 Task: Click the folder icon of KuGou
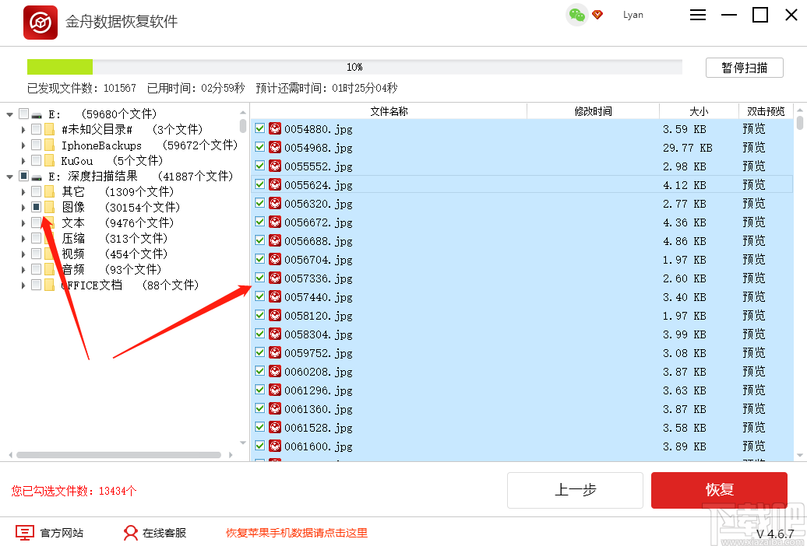[49, 160]
